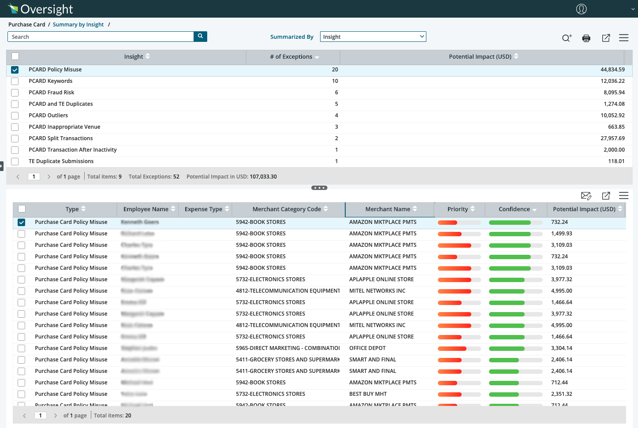
Task: Open the user profile icon
Action: coord(582,9)
